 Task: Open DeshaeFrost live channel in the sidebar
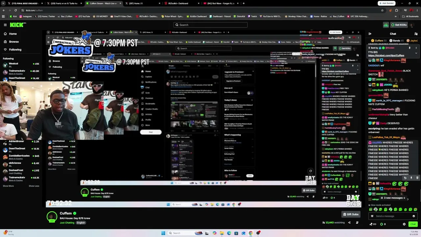pos(21,171)
